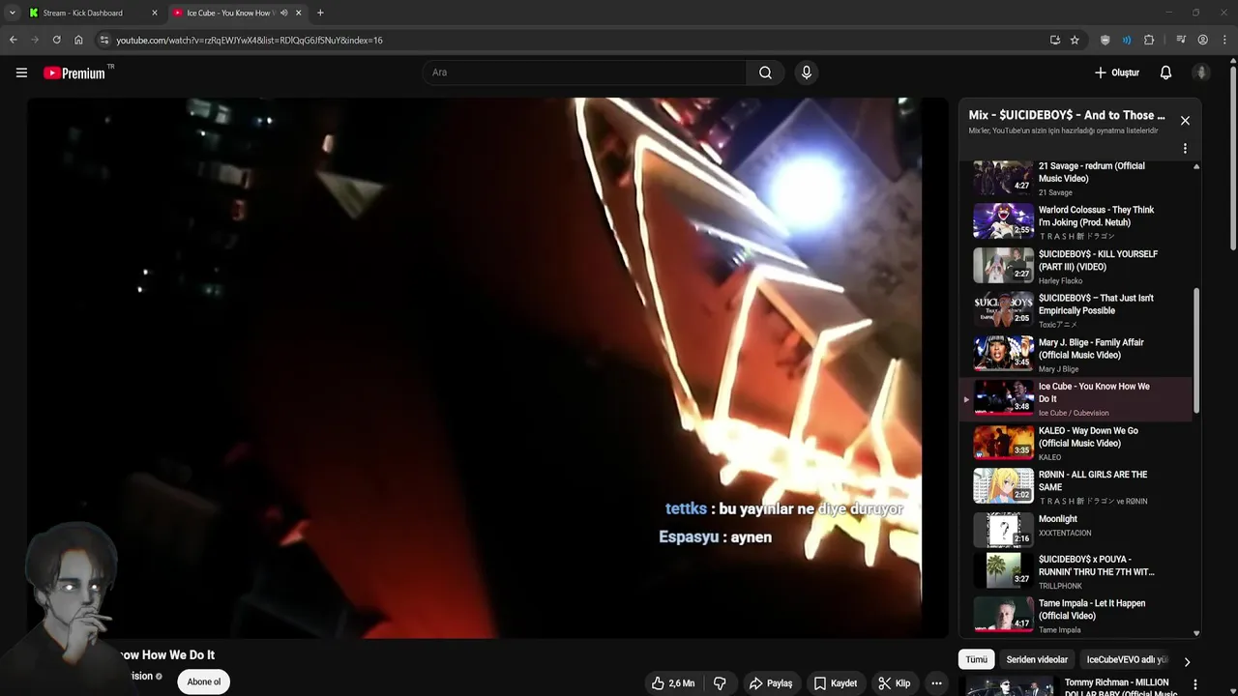This screenshot has width=1238, height=696.
Task: Click the search magnifier button
Action: pyautogui.click(x=765, y=72)
